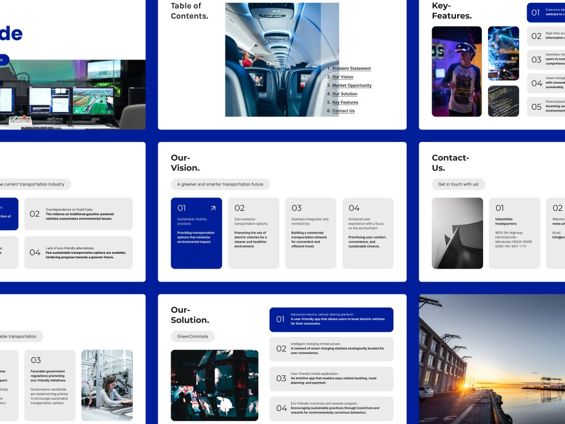
Task: Select Solution row 01 Advanced electric vehicle sharing
Action: pos(331,319)
